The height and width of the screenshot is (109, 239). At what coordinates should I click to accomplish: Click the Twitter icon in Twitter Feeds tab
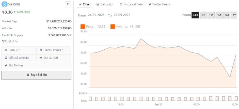coord(150,4)
